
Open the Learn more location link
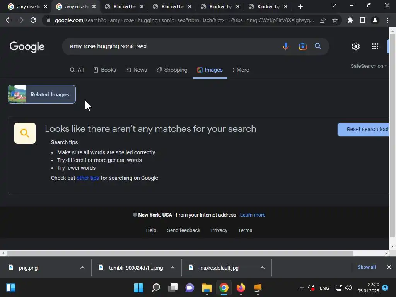tap(253, 215)
